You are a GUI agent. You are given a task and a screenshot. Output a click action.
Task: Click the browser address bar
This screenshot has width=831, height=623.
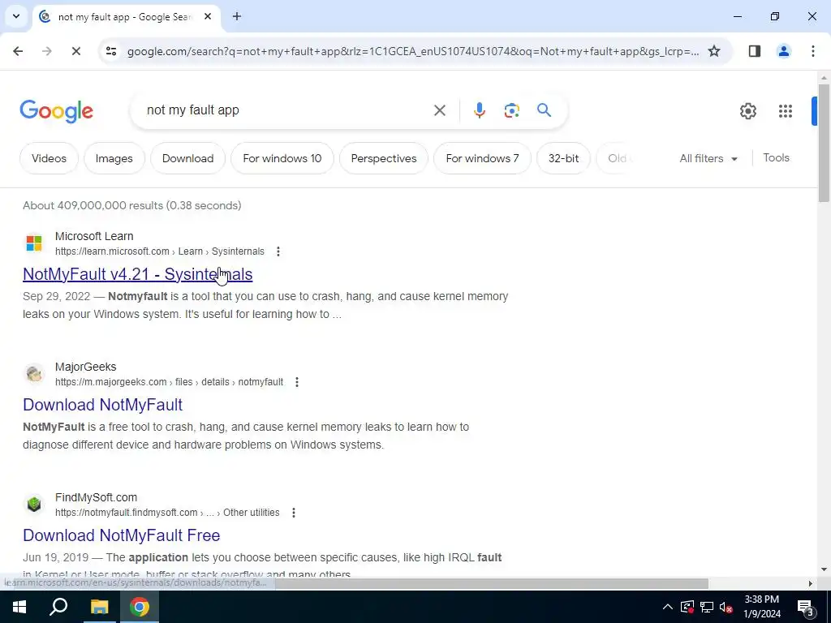(412, 51)
